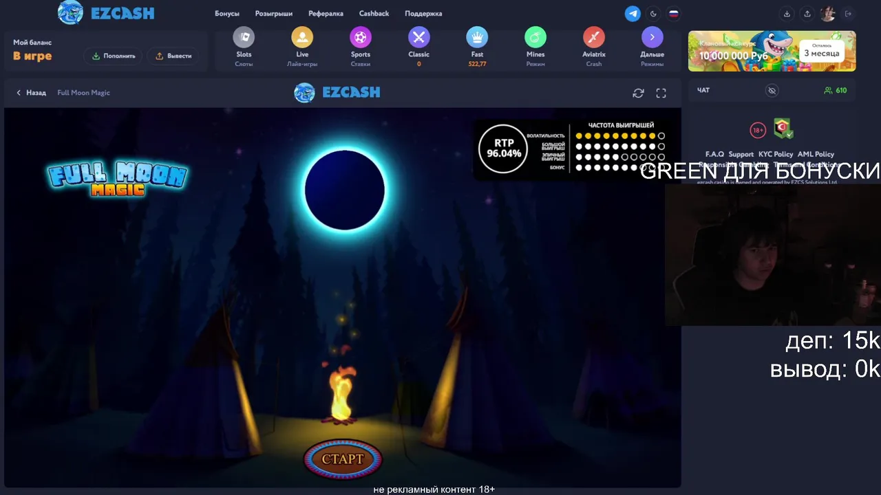This screenshot has width=881, height=495.
Task: Open the Fast mode crown icon
Action: pos(477,37)
